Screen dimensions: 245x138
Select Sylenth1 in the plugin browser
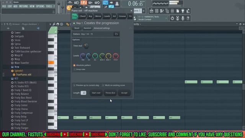[x=19, y=71]
